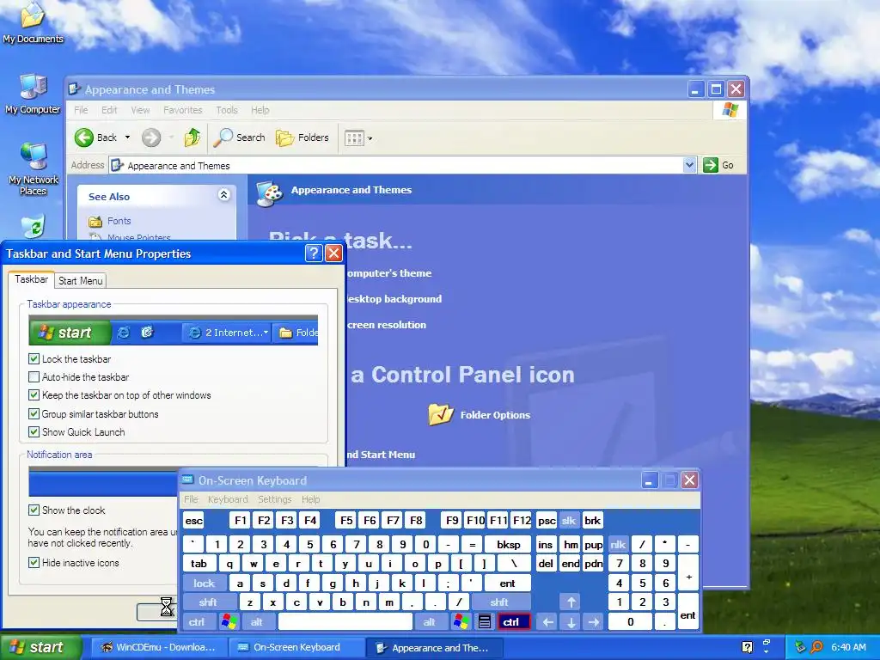The image size is (880, 660).
Task: Click the Go button next to the address bar
Action: point(719,165)
